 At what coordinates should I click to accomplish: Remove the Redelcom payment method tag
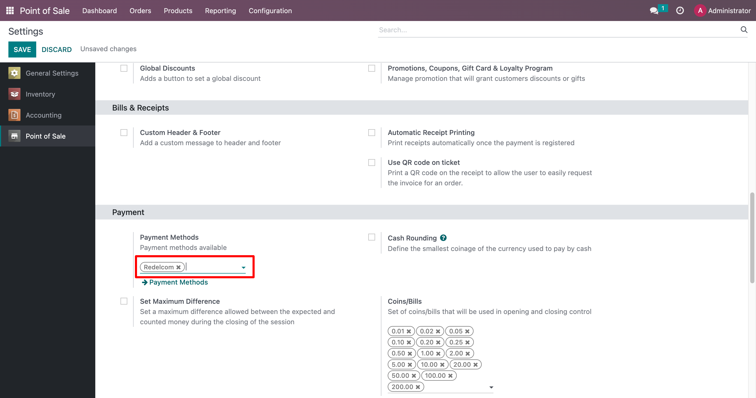pos(178,267)
